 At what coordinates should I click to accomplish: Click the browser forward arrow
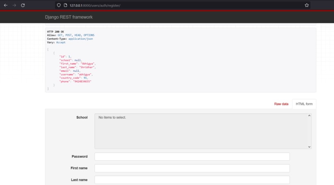point(14,5)
